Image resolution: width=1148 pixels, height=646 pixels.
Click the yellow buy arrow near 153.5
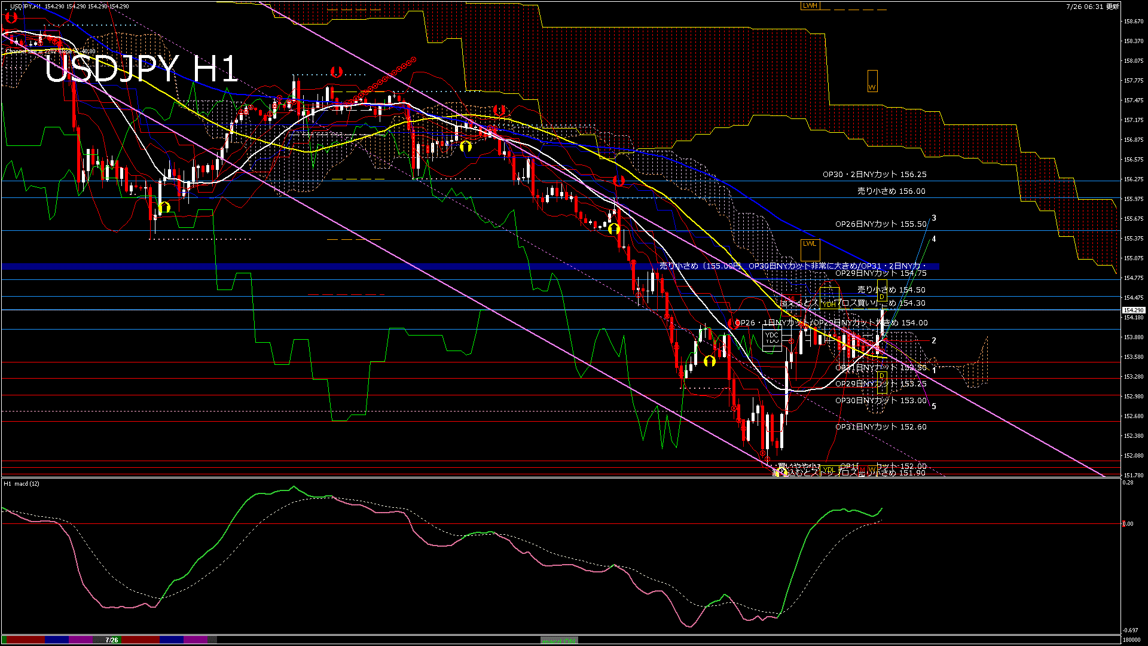(710, 361)
